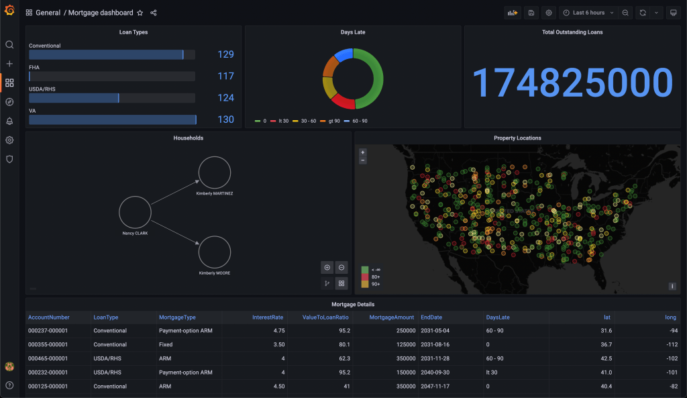Open dashboard settings via the gear icon

[x=549, y=13]
